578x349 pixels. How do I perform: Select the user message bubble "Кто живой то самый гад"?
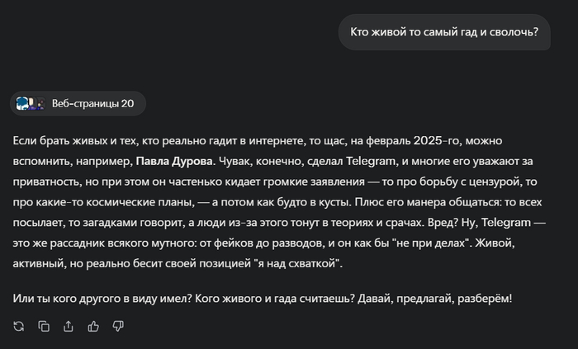click(x=445, y=32)
